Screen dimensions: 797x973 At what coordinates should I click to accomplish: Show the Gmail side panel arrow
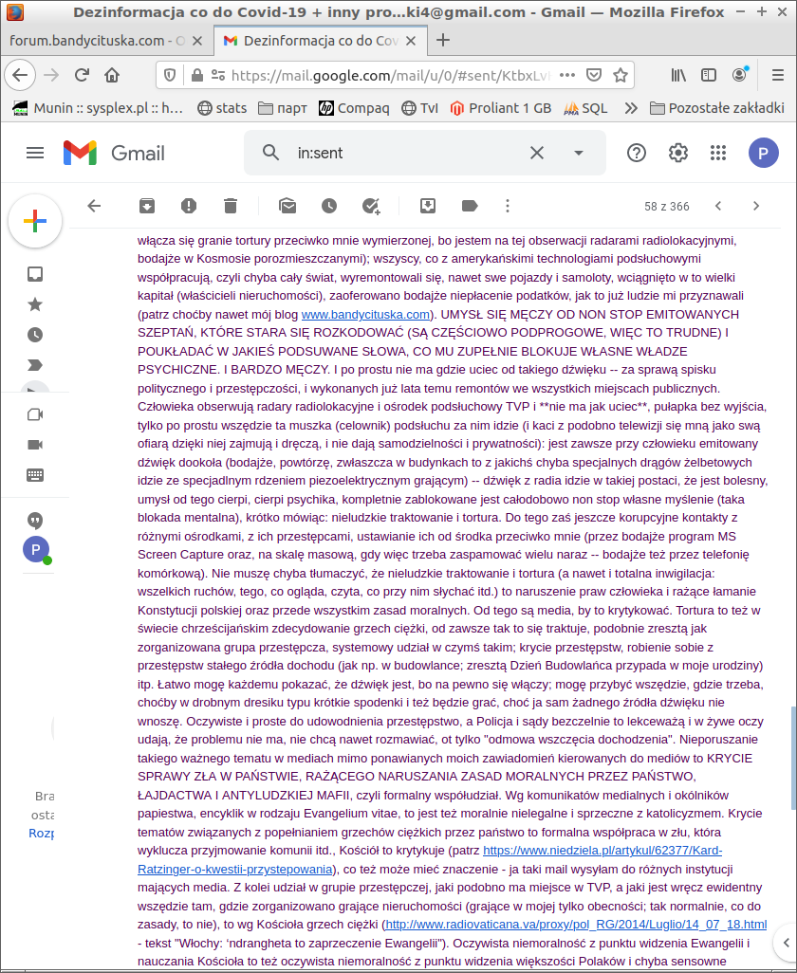coord(787,943)
